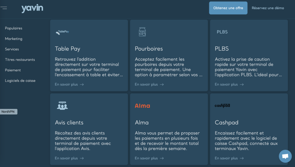295x167 pixels.
Task: Click the tips jar icon
Action: click(x=142, y=32)
